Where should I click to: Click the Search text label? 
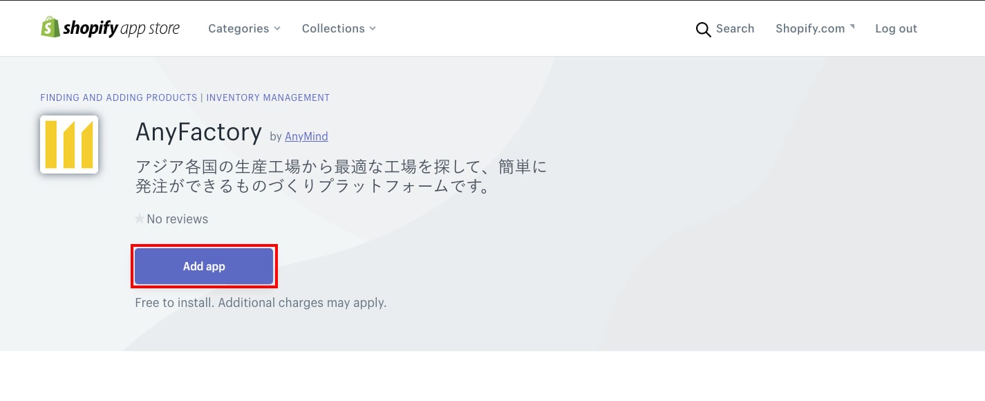click(x=735, y=28)
